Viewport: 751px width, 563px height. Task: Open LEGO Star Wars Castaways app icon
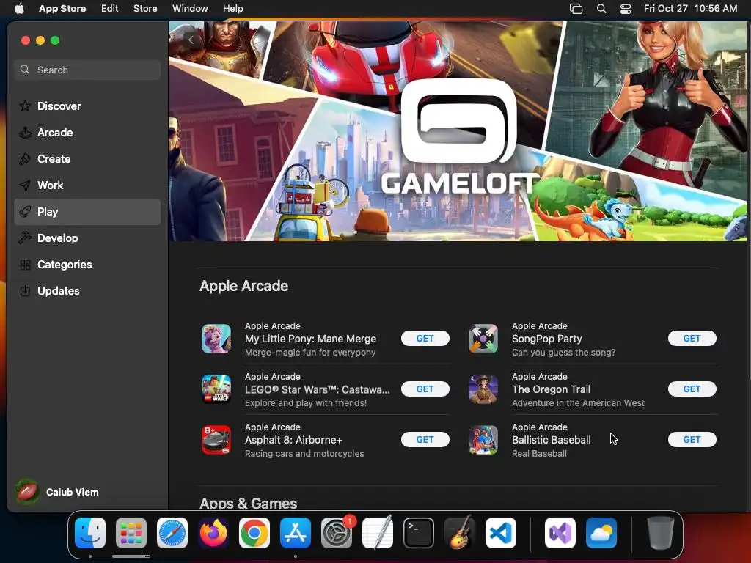coord(216,389)
